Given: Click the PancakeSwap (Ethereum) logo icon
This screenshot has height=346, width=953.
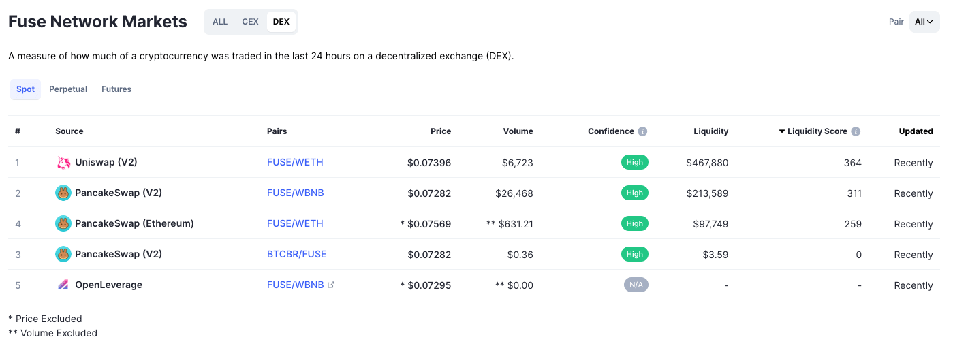Looking at the screenshot, I should click(63, 224).
